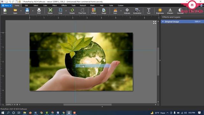Collapse the Effects and Layers side panel
The height and width of the screenshot is (115, 204).
click(160, 60)
